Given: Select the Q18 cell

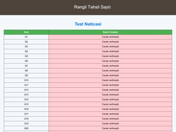Looking at the screenshot, I should tap(26, 119).
